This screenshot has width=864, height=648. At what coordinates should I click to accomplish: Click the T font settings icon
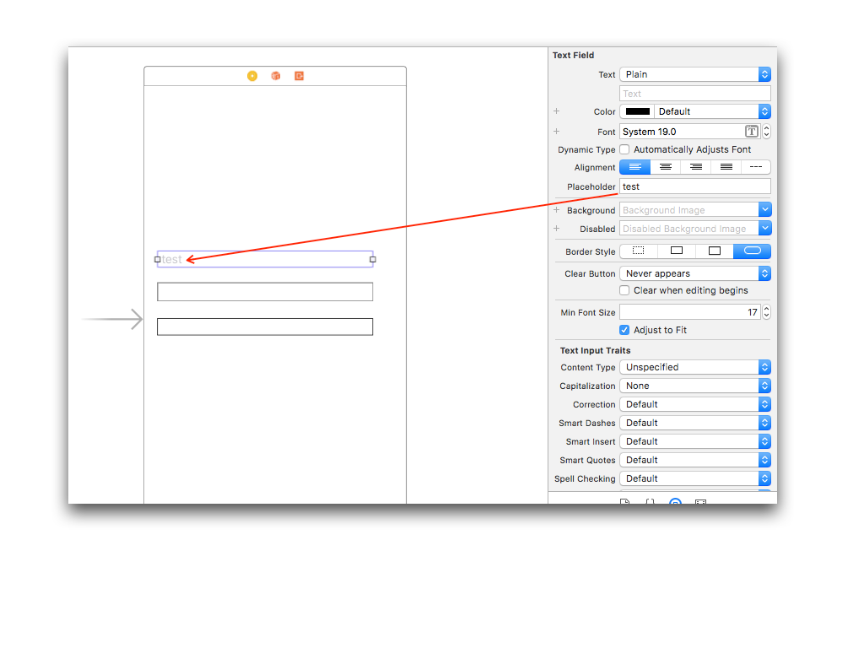pyautogui.click(x=751, y=131)
